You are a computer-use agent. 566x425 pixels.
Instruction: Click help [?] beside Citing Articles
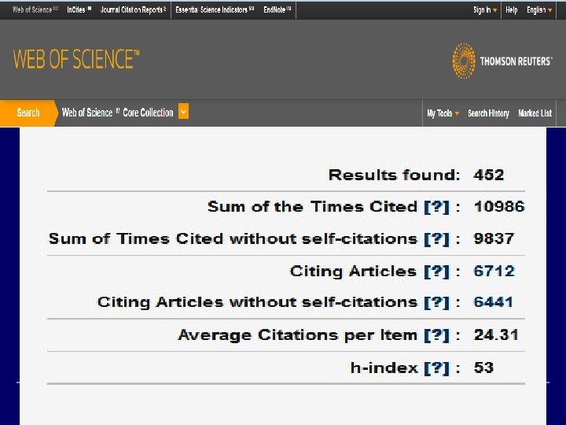(x=436, y=272)
